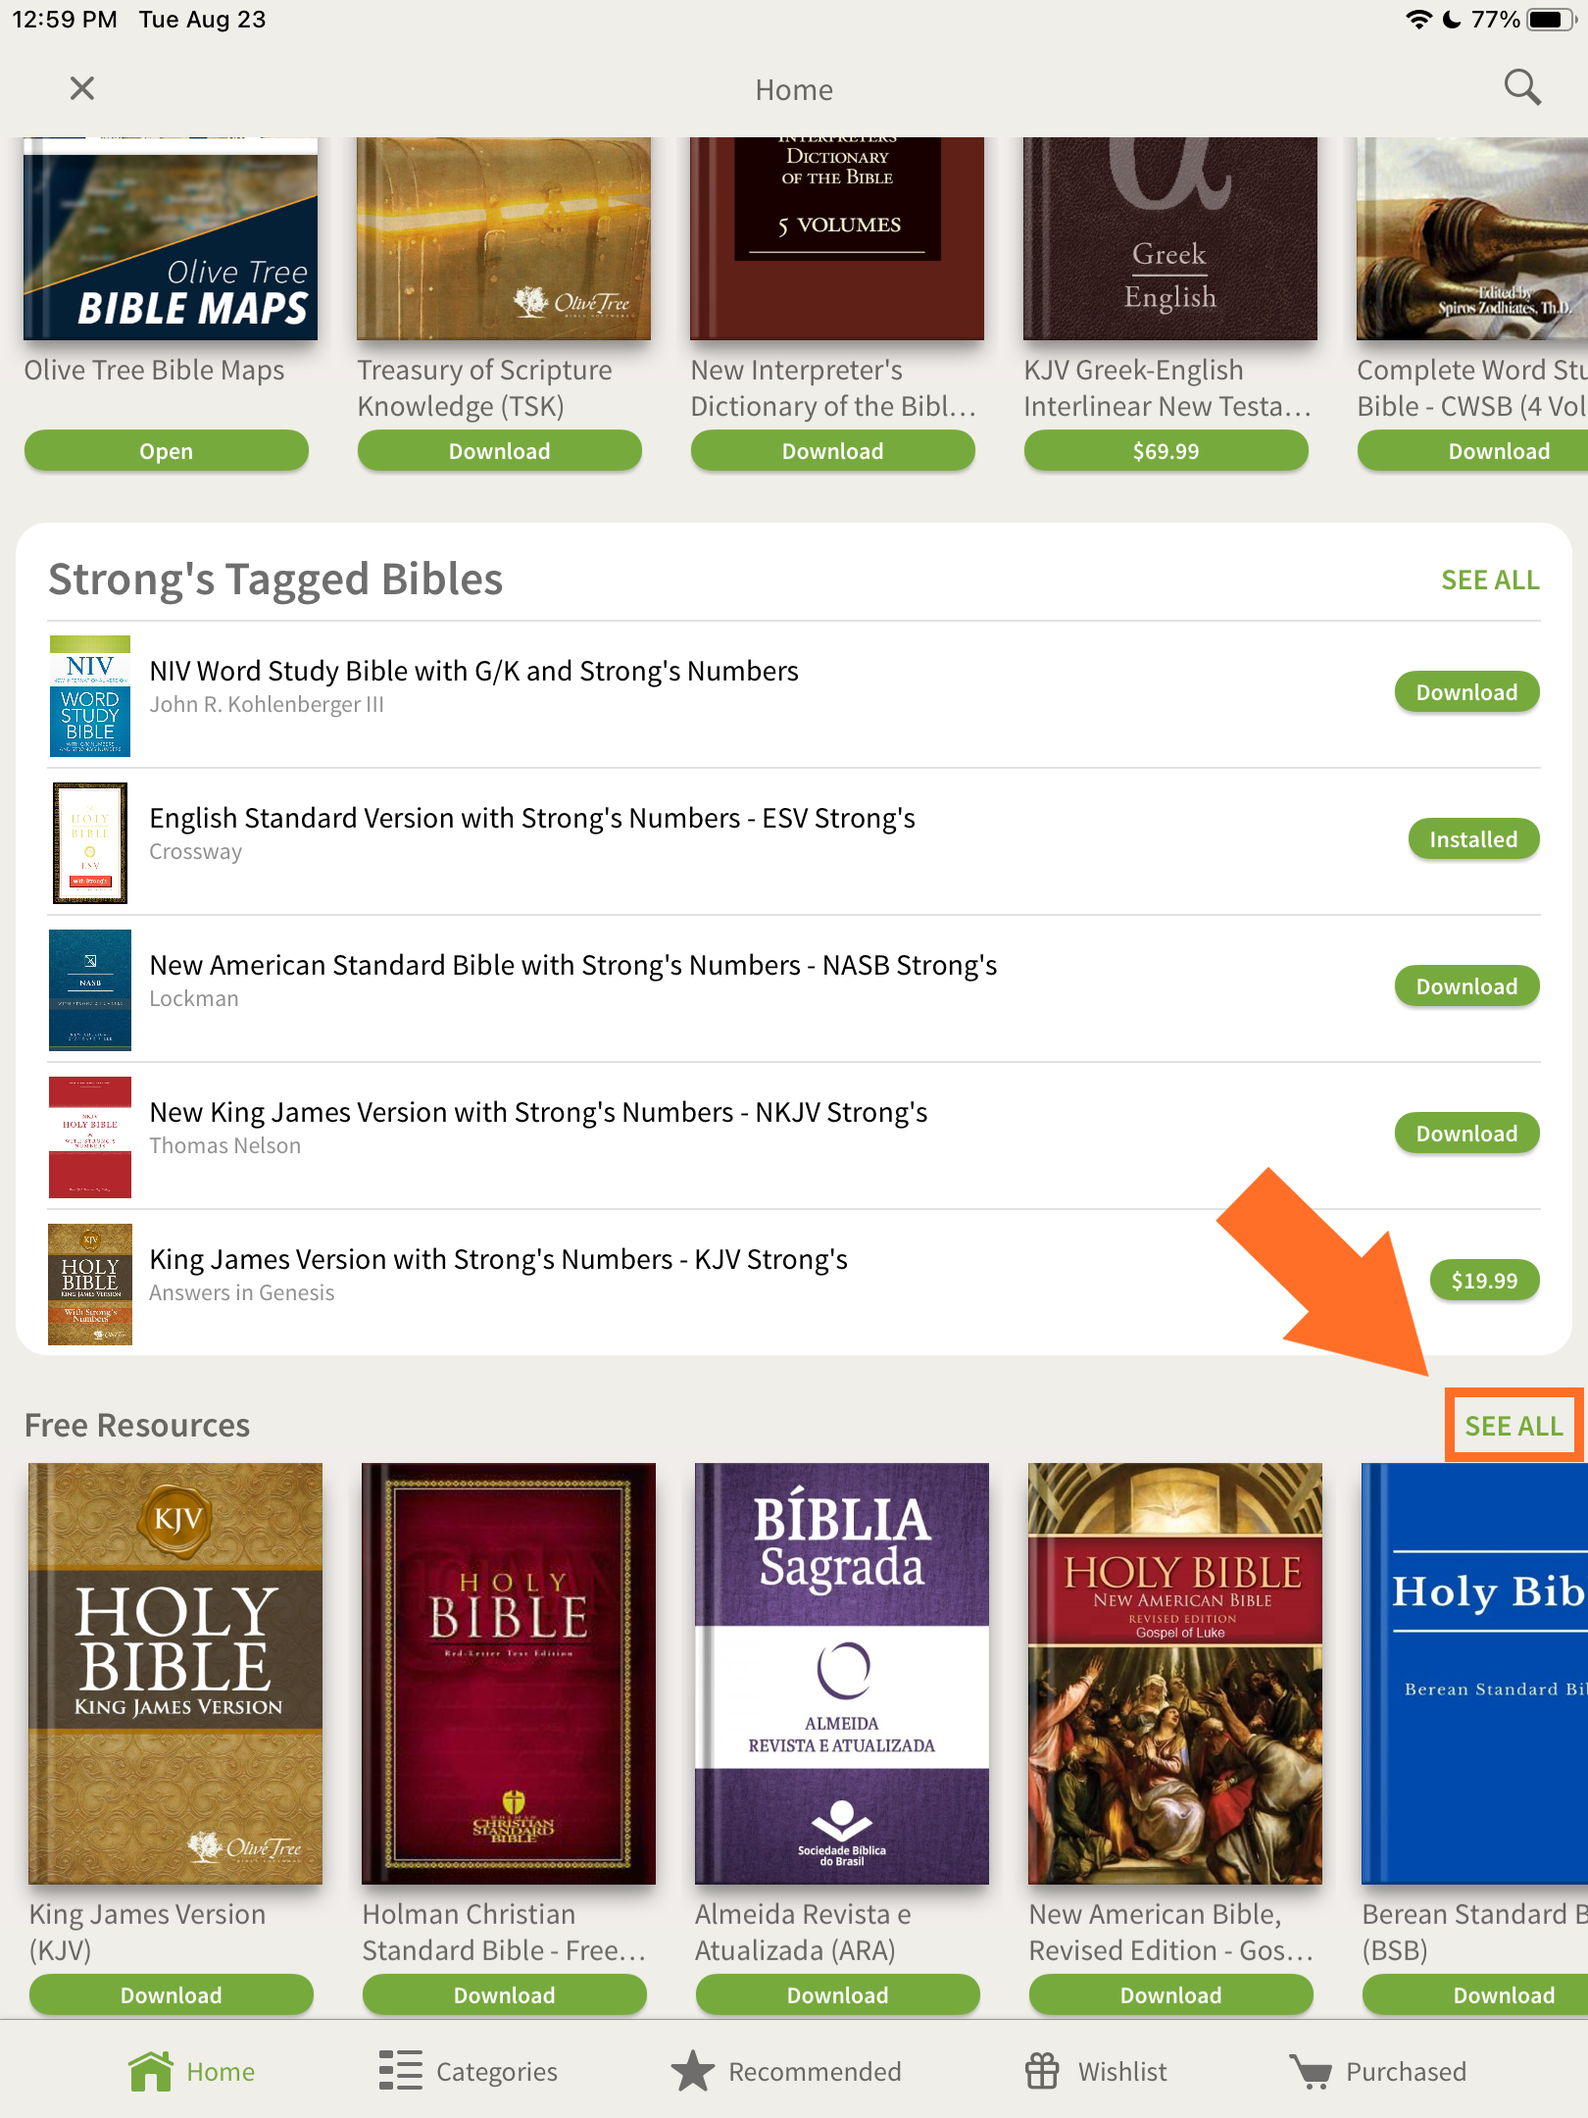Download Treasury of Scripture Knowledge

tap(500, 451)
